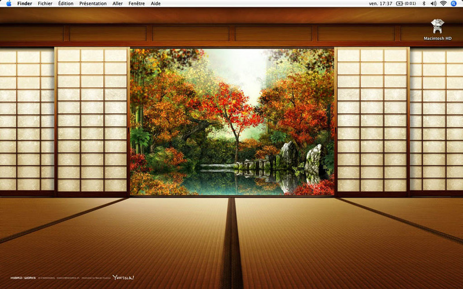The width and height of the screenshot is (463, 289).
Task: Click the clock showing ven. 17:37
Action: pyautogui.click(x=380, y=3)
